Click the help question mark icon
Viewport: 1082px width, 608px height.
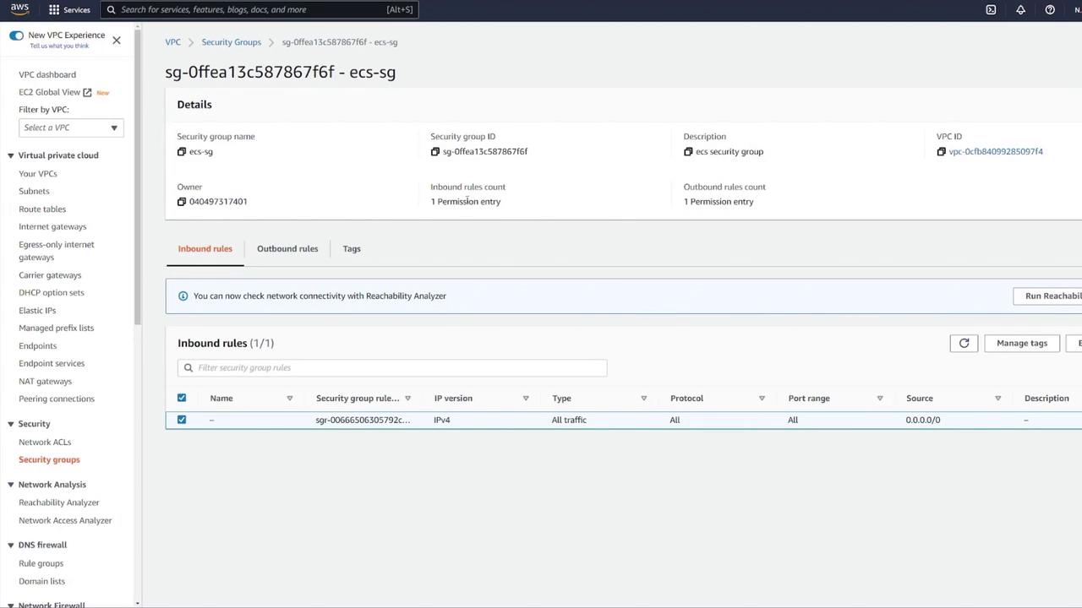tap(1050, 9)
